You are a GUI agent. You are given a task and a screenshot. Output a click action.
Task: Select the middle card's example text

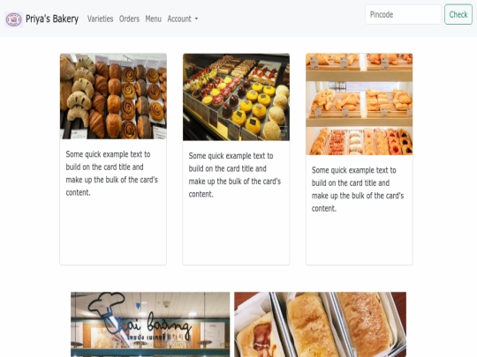(235, 175)
